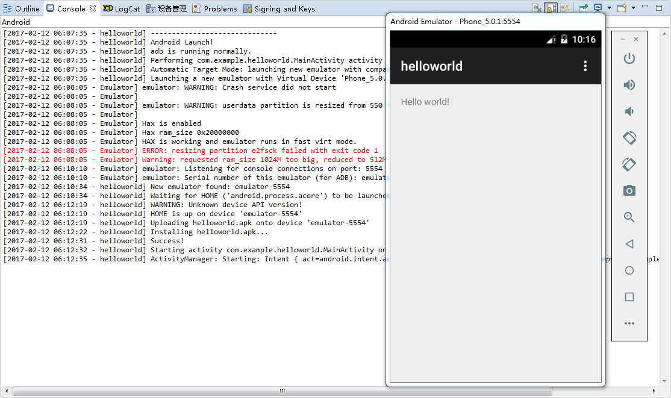
Task: Click emulator volume up icon
Action: click(x=629, y=85)
